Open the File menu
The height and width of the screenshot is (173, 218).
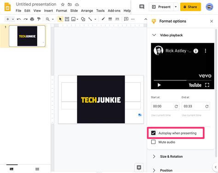pyautogui.click(x=18, y=11)
